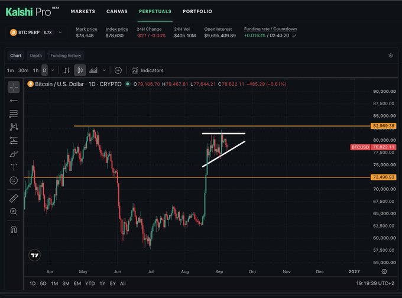Switch to the Chart tab
The width and height of the screenshot is (402, 298).
point(15,56)
